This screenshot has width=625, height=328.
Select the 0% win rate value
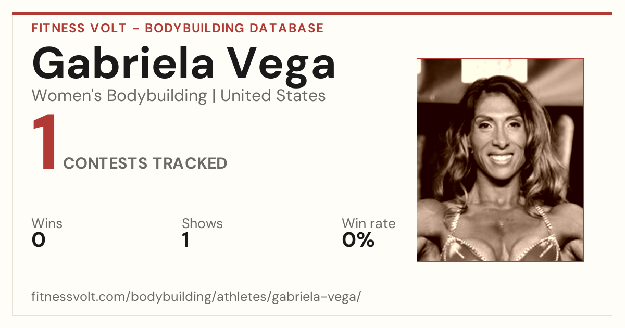(x=358, y=240)
